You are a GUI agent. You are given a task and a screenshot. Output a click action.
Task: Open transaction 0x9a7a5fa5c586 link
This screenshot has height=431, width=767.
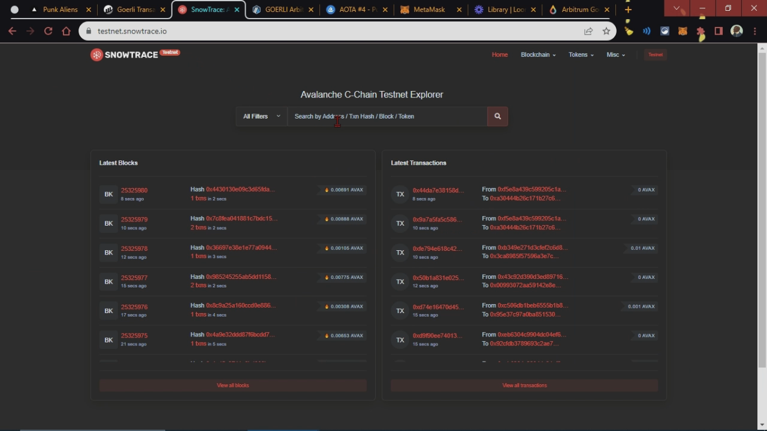(438, 220)
